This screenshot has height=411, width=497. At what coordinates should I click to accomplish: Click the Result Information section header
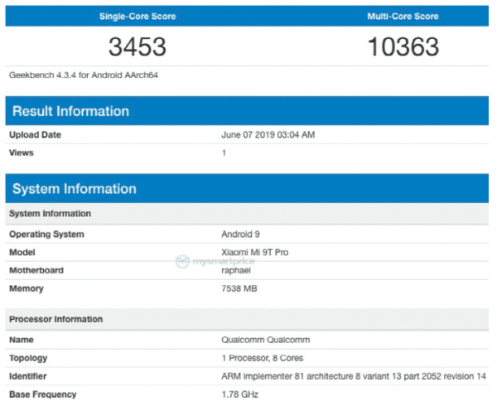pos(247,111)
